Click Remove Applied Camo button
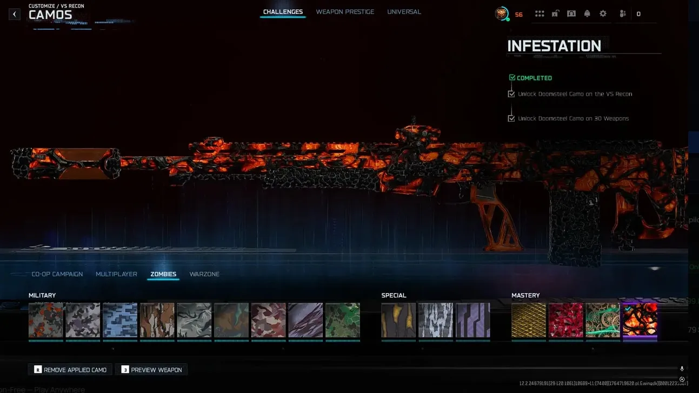 click(70, 370)
